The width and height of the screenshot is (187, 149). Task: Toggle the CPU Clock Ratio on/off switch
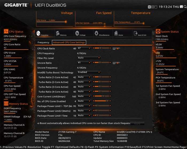tap(116, 49)
